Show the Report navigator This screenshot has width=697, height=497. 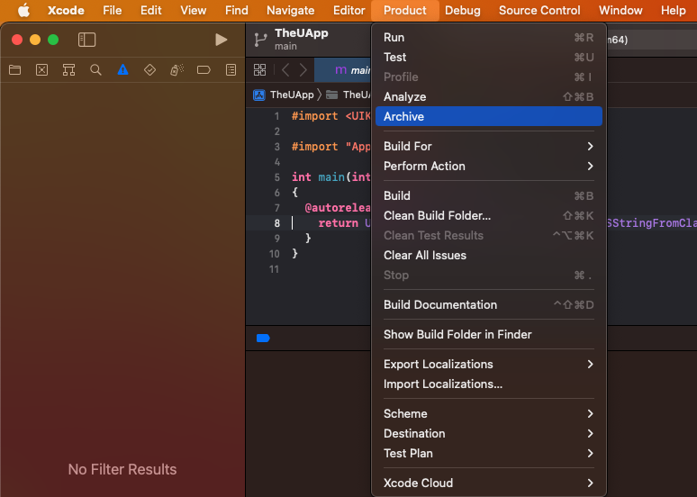pyautogui.click(x=231, y=69)
